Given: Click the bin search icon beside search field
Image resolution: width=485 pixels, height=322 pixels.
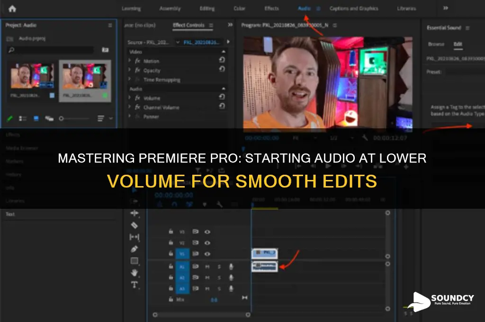Looking at the screenshot, I should (x=105, y=50).
